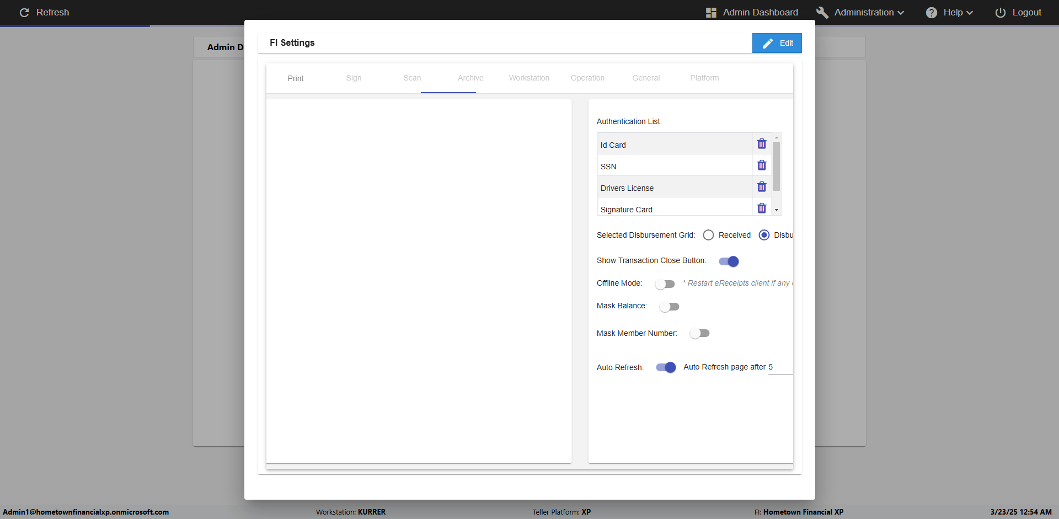This screenshot has width=1059, height=519.
Task: Enable the Offline Mode switch
Action: click(x=665, y=284)
